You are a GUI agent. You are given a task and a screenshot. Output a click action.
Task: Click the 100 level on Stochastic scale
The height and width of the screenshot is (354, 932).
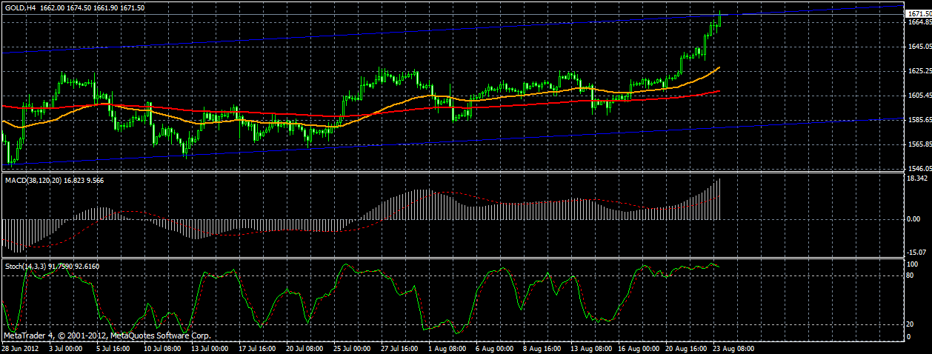click(913, 264)
